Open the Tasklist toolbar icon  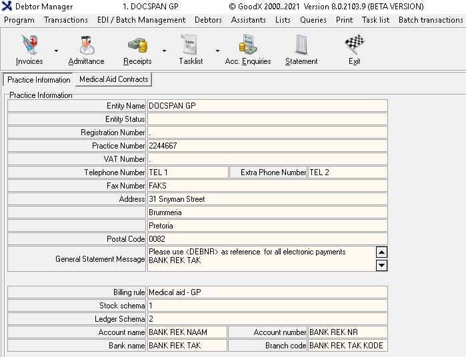point(191,46)
